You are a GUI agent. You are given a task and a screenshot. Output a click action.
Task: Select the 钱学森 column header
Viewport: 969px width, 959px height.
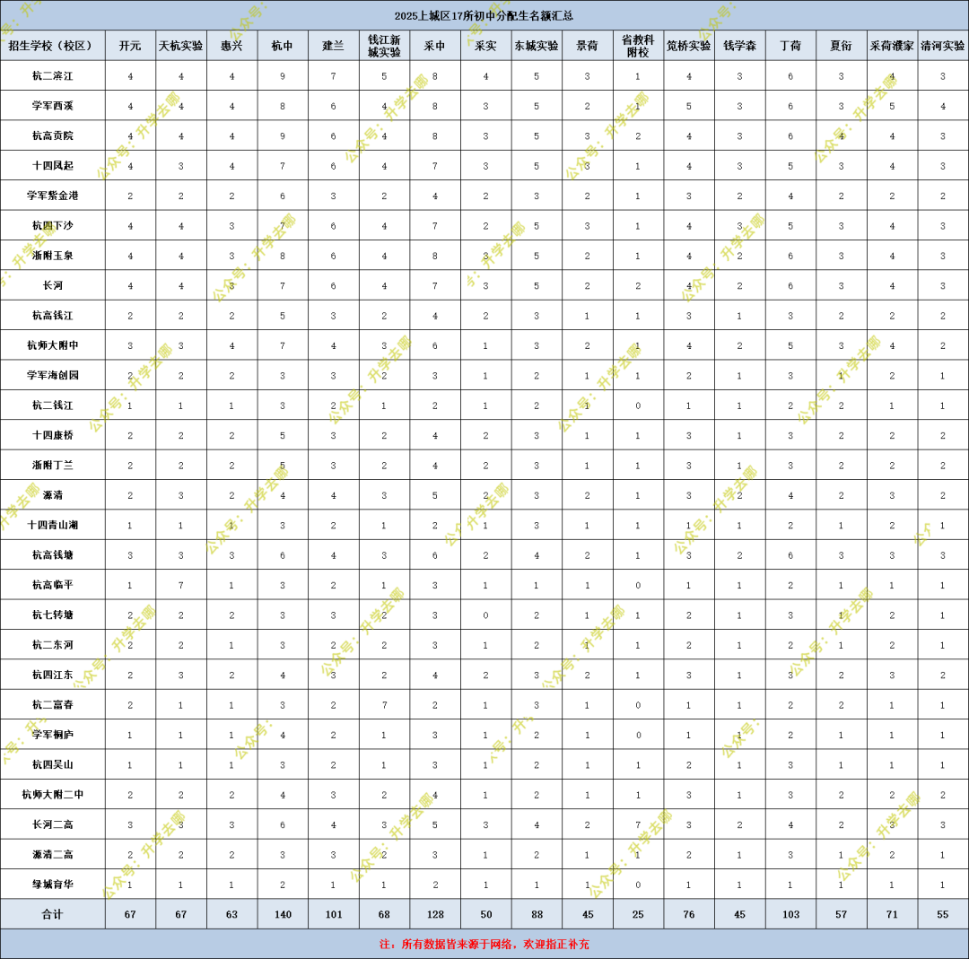click(739, 46)
